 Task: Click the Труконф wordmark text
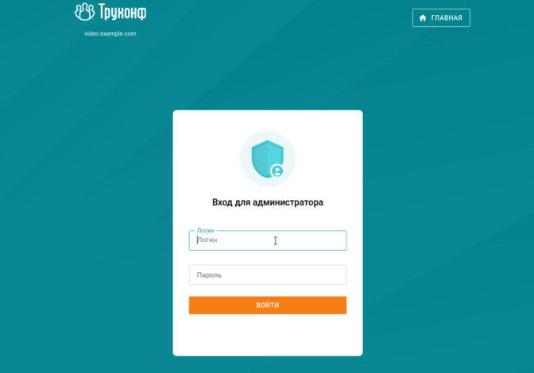click(x=122, y=13)
